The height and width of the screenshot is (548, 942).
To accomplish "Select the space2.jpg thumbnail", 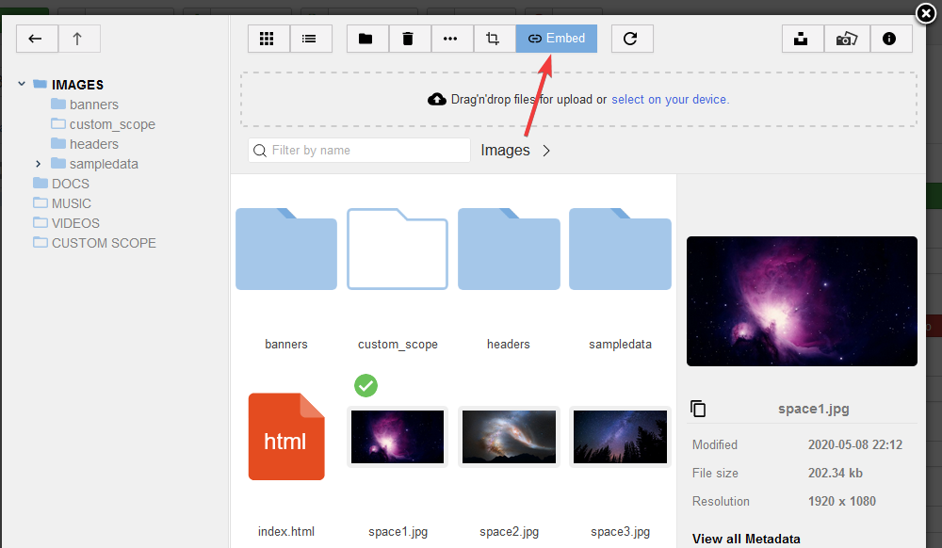I will 509,436.
